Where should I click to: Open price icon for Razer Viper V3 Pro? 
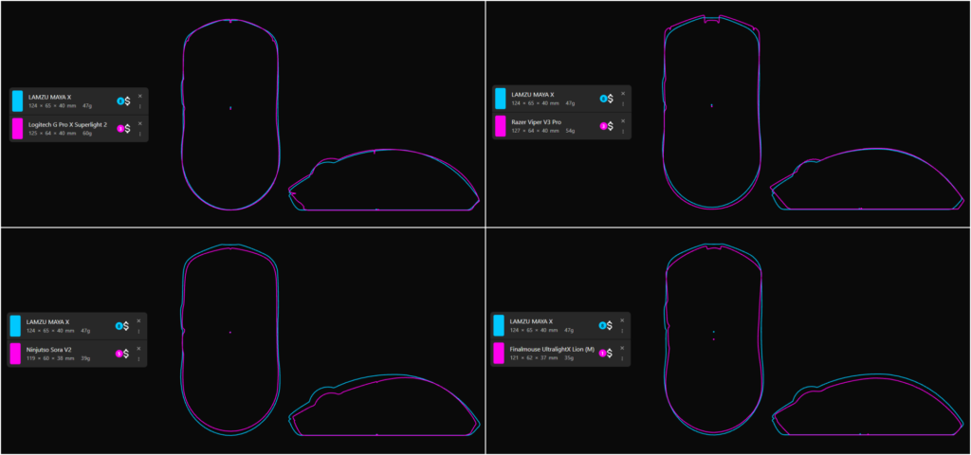coord(611,126)
